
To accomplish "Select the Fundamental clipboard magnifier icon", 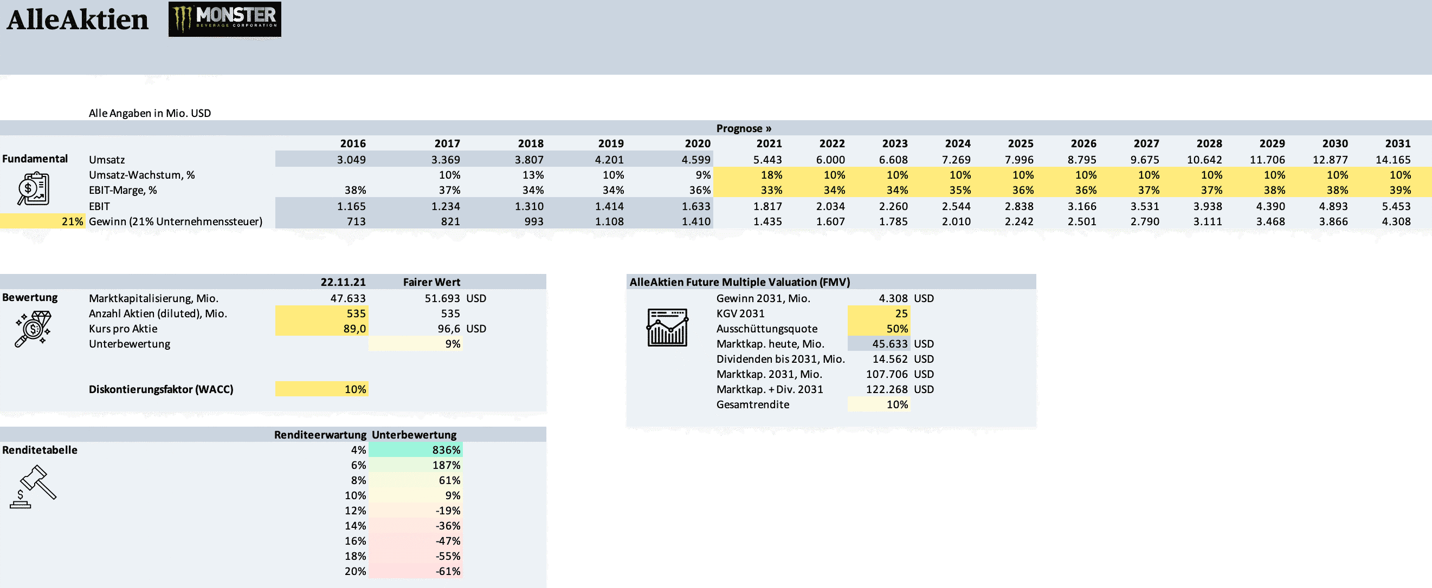I will 34,189.
